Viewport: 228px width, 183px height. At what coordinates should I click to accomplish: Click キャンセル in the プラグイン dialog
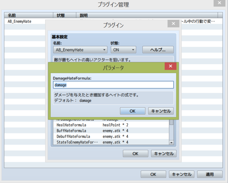164,154
